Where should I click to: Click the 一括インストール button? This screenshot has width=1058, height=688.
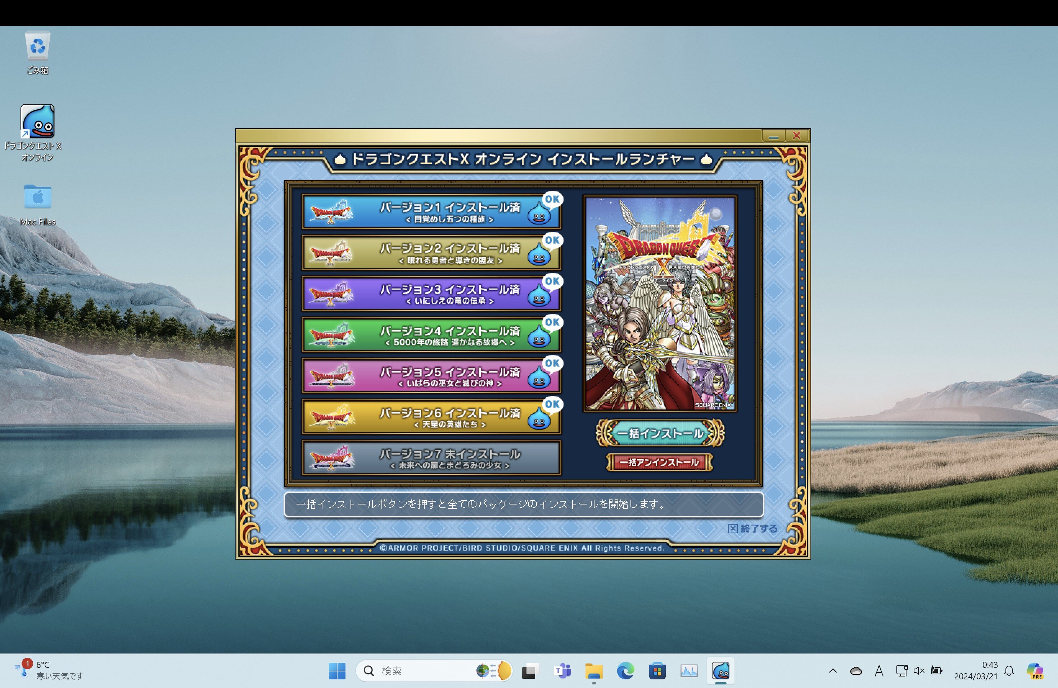click(x=660, y=433)
